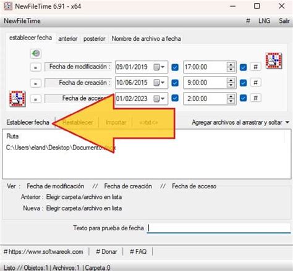Viewport: 293px width, 271px height.
Task: Click the NewFileTime clock icon at upper right
Action: (274, 60)
